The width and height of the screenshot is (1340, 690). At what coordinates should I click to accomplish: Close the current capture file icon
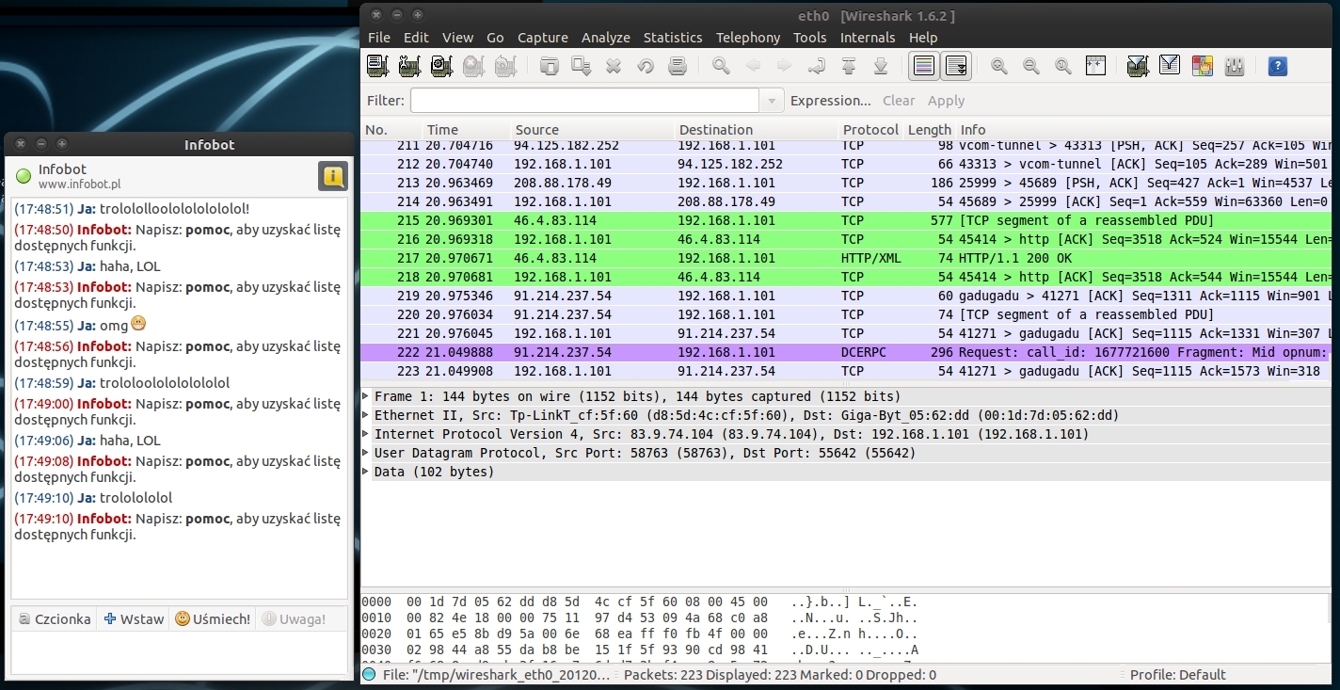(x=614, y=66)
